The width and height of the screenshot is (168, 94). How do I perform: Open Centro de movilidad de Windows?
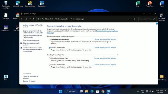[x=30, y=77]
